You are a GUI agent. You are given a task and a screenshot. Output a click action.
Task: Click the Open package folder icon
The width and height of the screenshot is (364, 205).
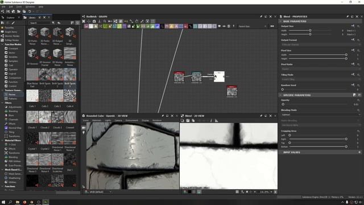pyautogui.click(x=19, y=11)
